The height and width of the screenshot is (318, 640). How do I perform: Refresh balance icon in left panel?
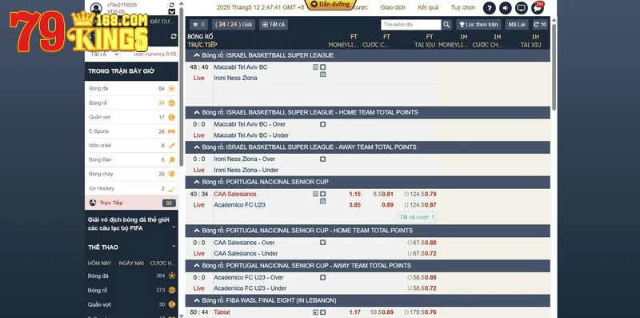point(174,36)
